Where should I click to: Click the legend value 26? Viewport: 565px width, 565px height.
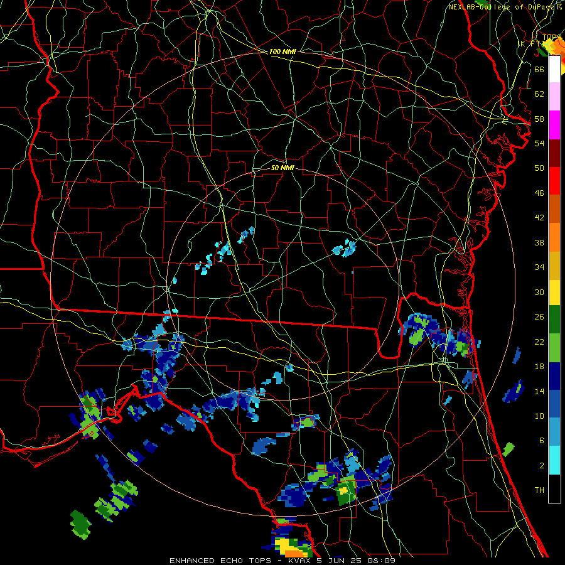coord(539,317)
